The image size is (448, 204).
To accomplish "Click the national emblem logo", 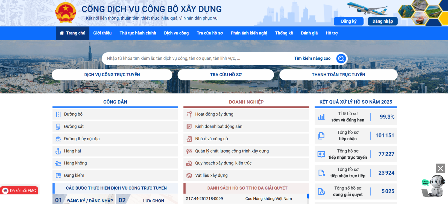I will click(66, 13).
